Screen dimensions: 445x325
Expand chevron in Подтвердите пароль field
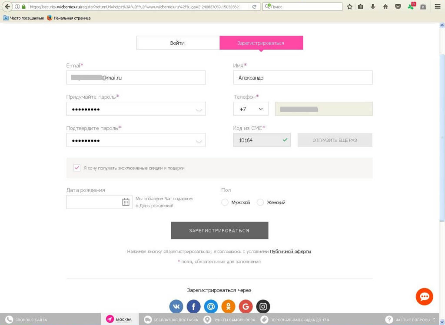pyautogui.click(x=199, y=141)
